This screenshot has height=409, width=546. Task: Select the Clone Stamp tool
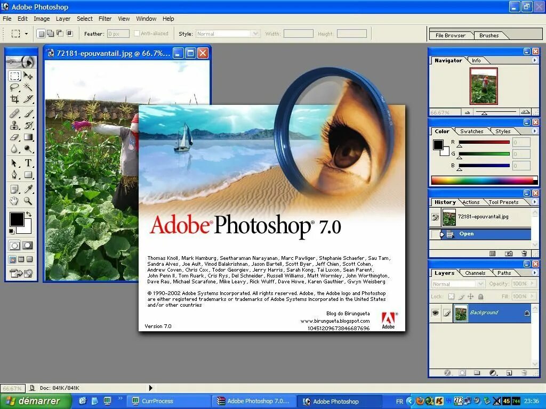13,125
